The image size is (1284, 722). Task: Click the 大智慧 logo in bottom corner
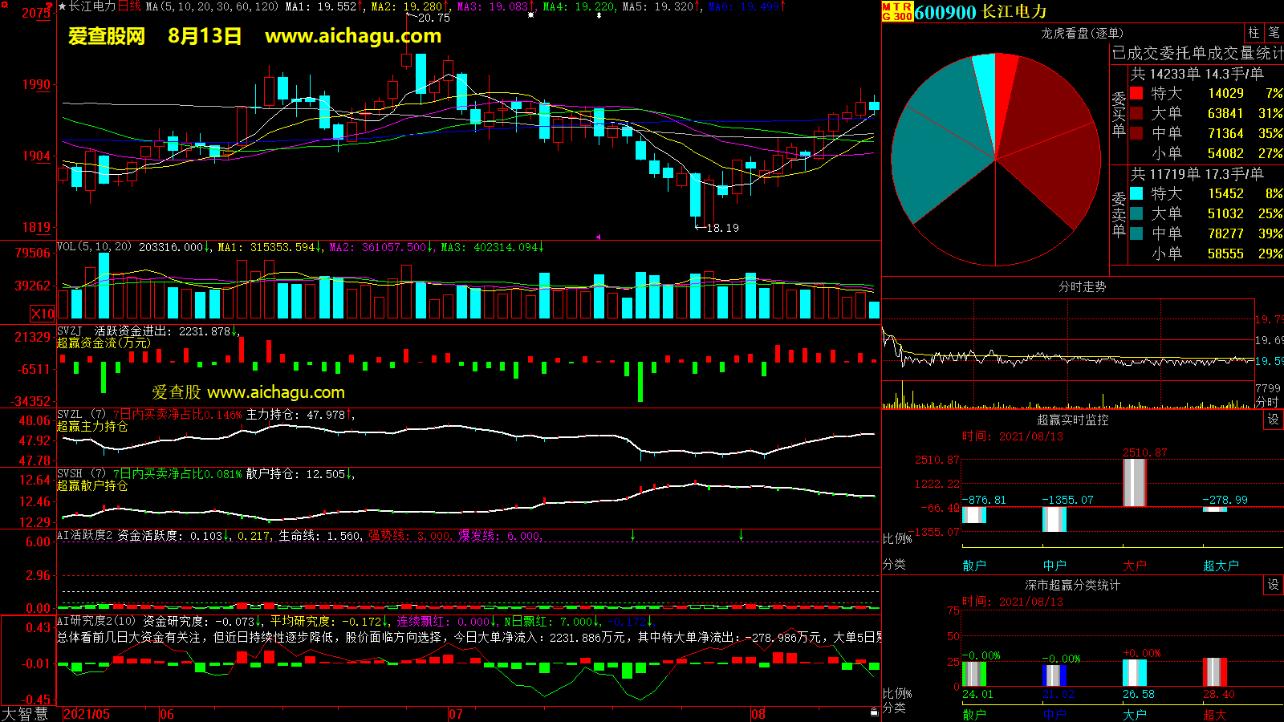[x=25, y=713]
